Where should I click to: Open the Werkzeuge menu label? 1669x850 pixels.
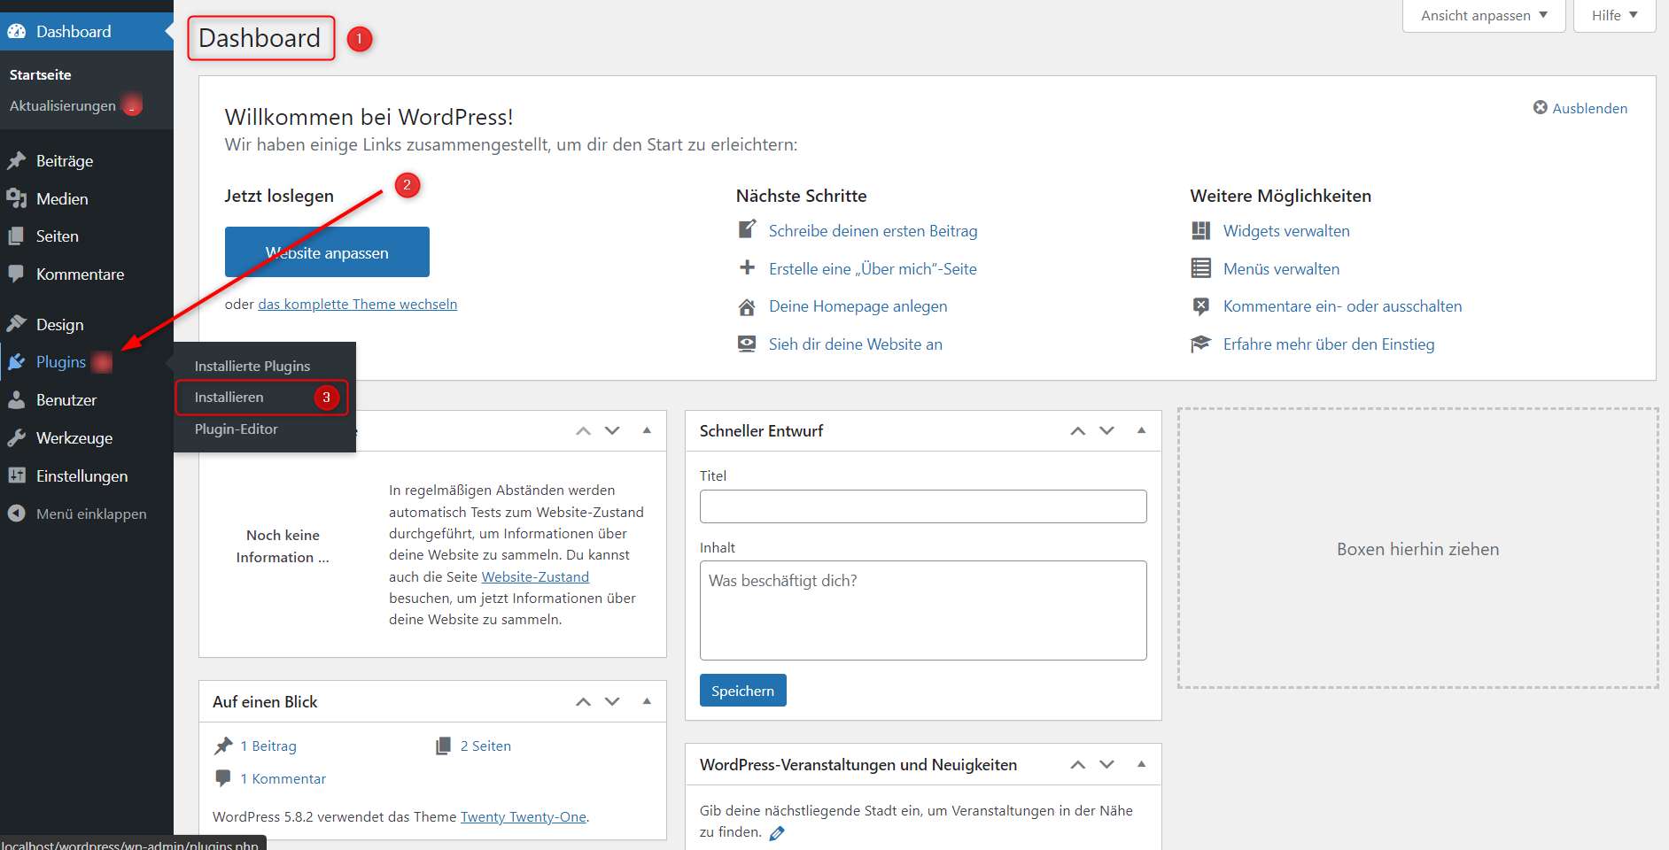tap(74, 438)
